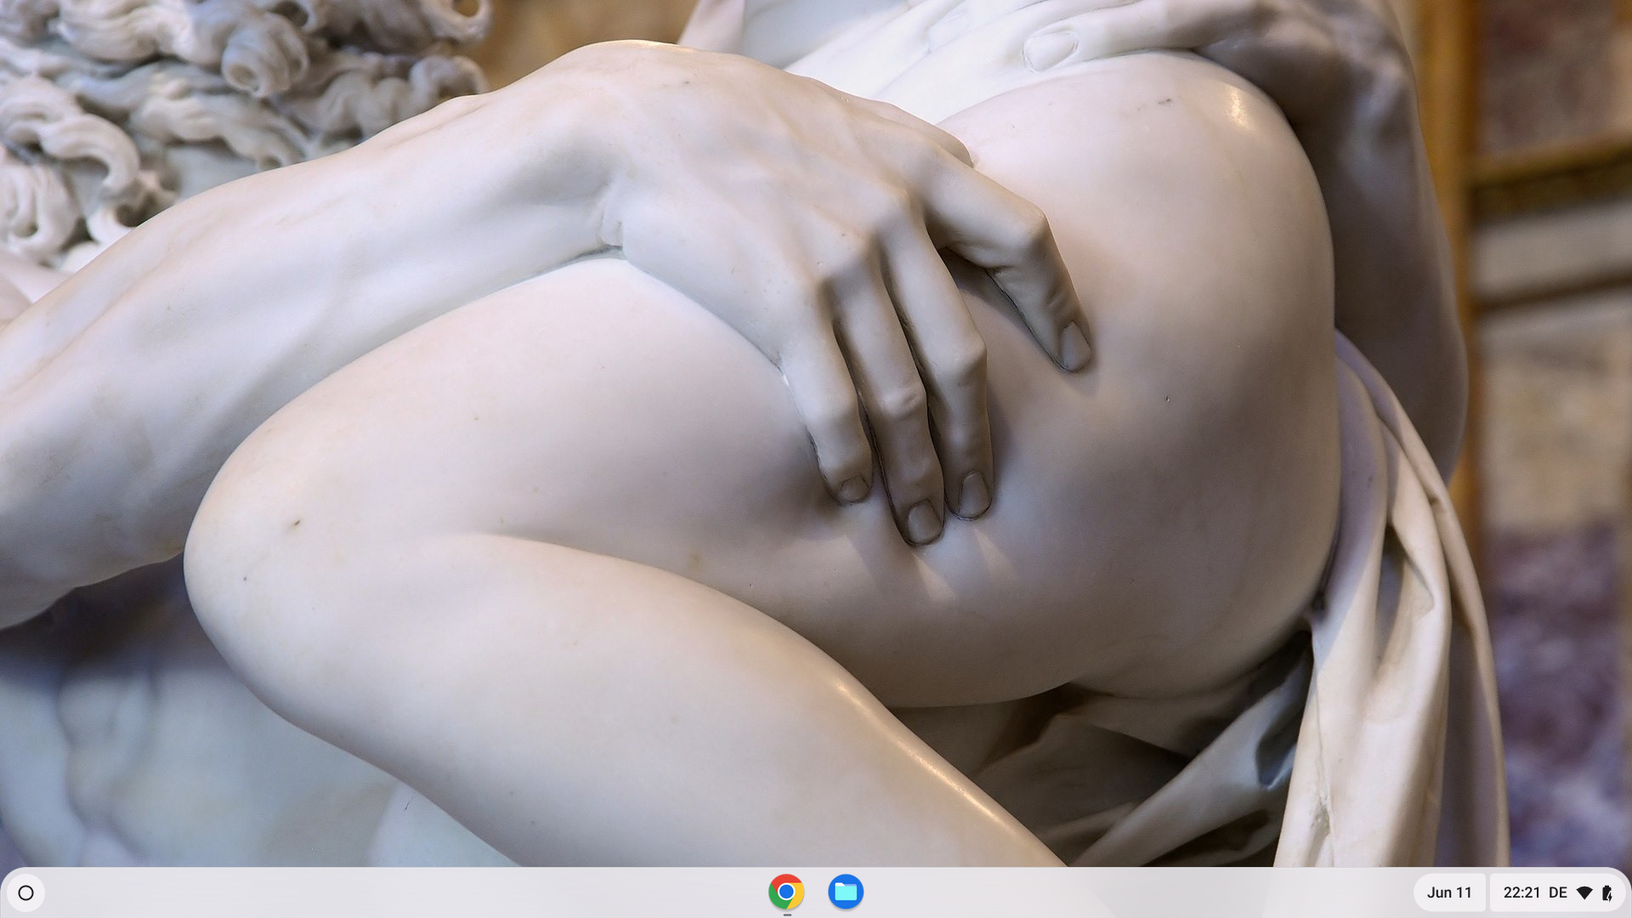Viewport: 1632px width, 918px height.
Task: Open the Jun 11 calendar date
Action: 1449,892
